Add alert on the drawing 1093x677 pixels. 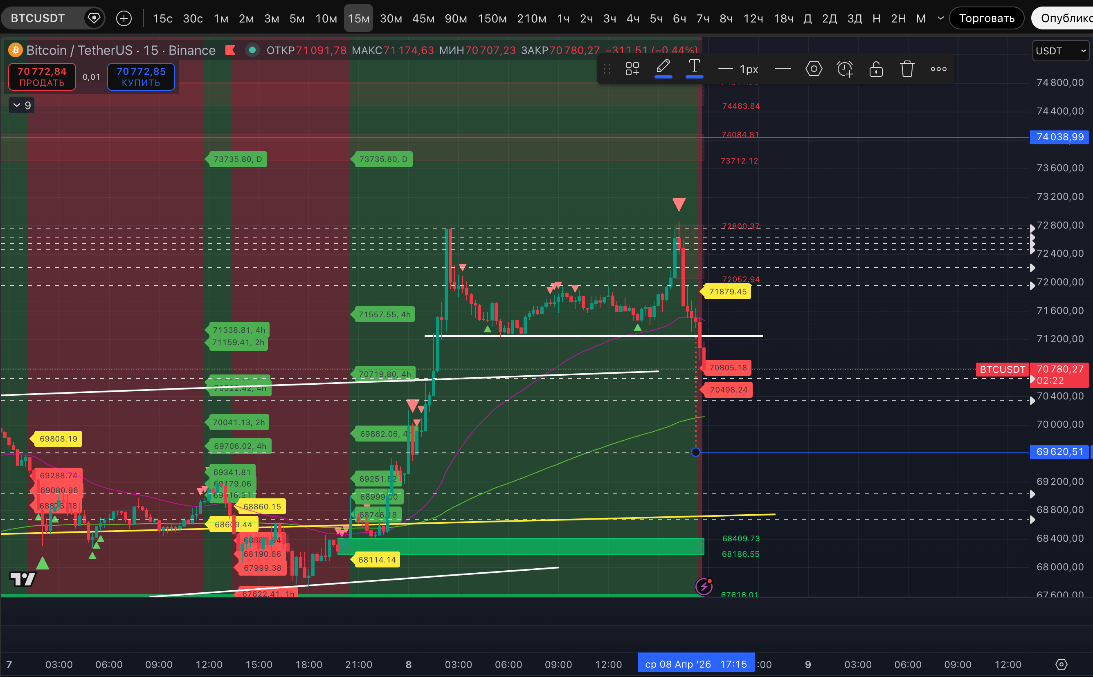pyautogui.click(x=845, y=69)
